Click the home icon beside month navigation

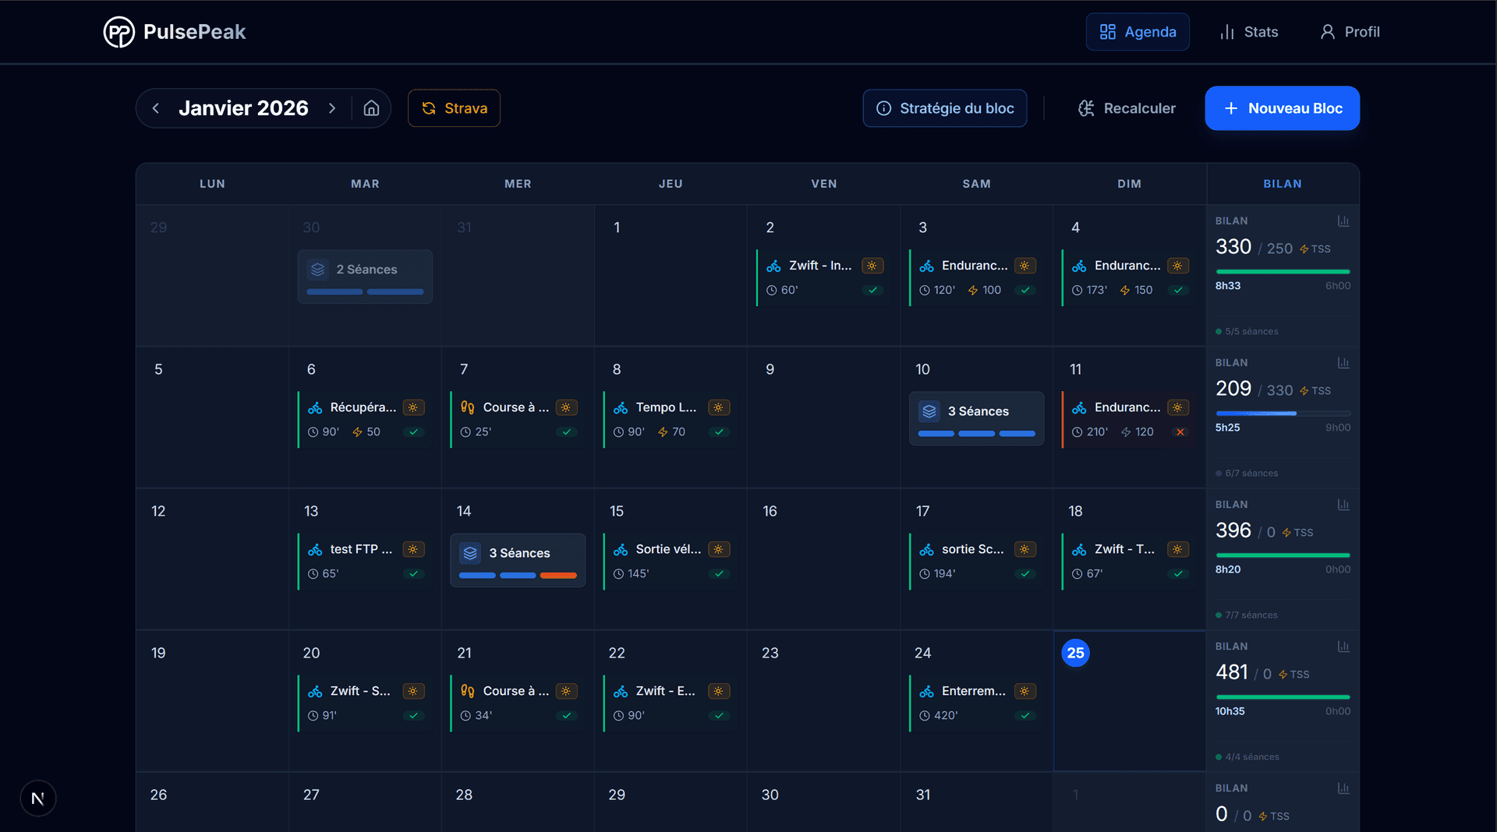click(371, 108)
